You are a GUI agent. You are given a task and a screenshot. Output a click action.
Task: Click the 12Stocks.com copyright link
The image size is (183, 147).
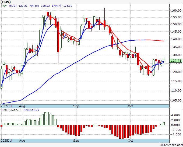coord(172,145)
